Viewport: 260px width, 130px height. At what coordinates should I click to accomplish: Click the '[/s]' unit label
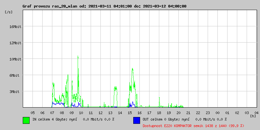[9, 12]
